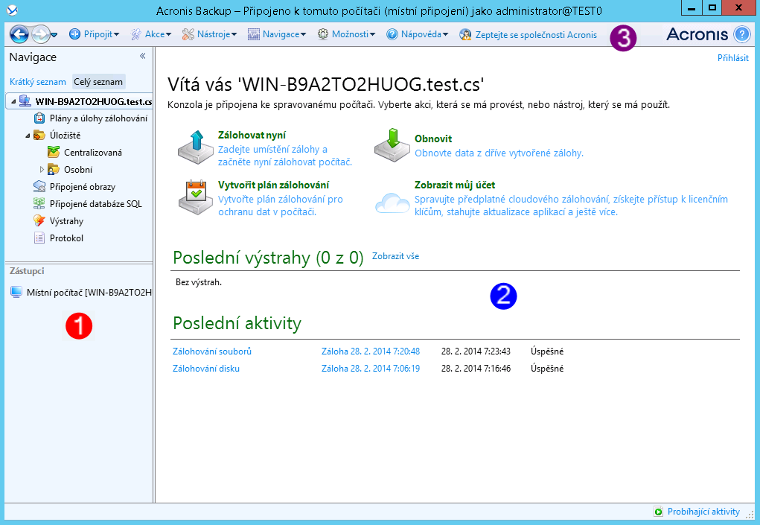Screen dimensions: 760x525
Task: Click the Nástroje wrench tools icon
Action: tap(188, 34)
